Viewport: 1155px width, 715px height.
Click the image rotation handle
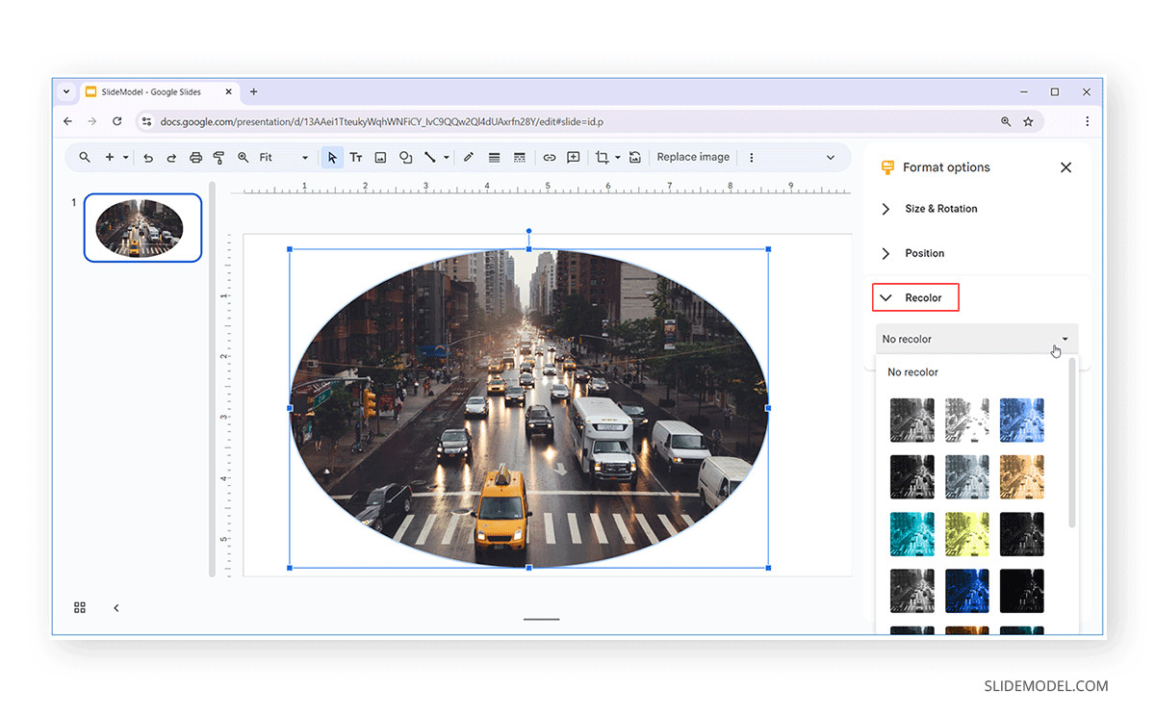coord(528,231)
